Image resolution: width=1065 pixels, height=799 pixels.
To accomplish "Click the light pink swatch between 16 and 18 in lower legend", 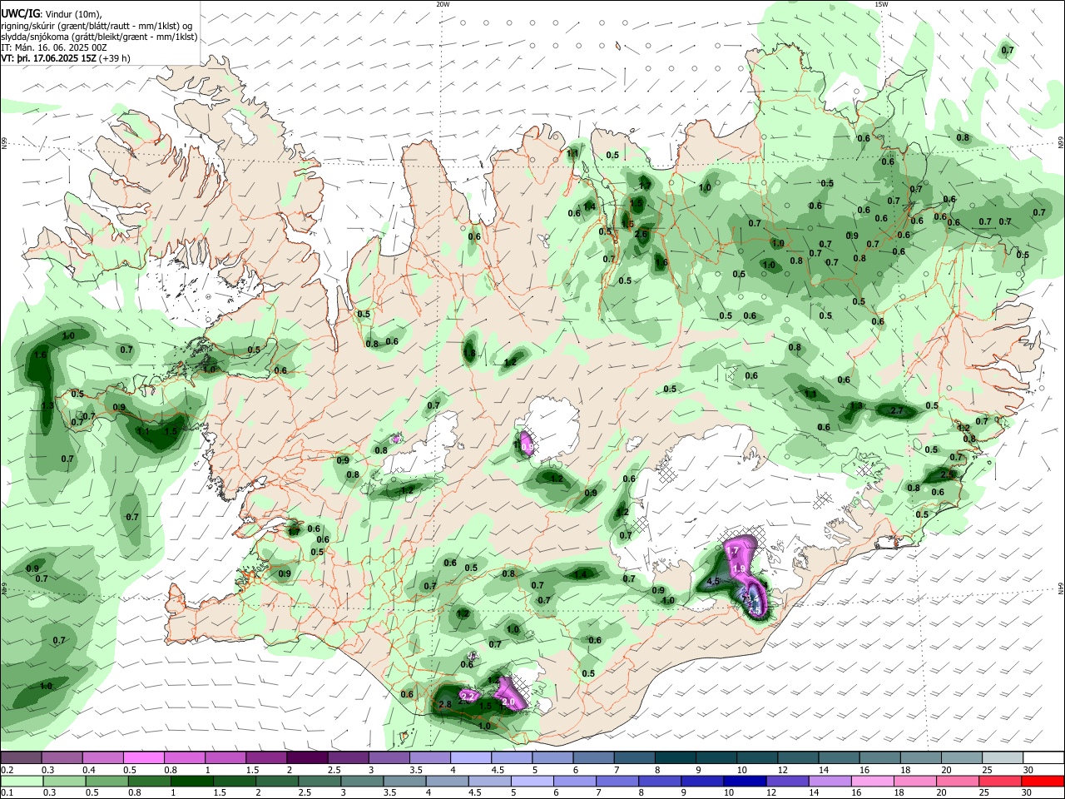I will point(872,781).
